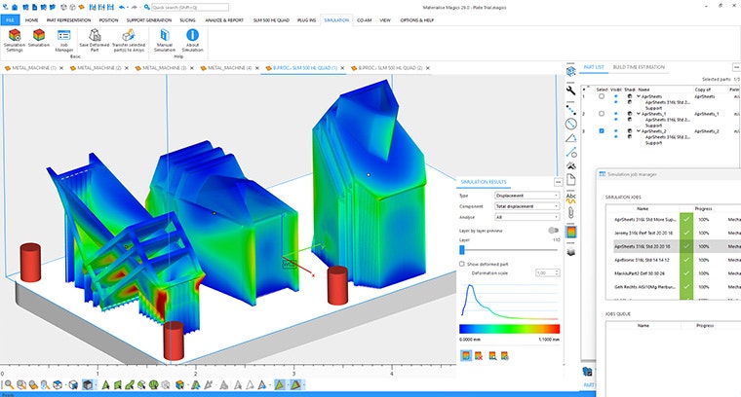This screenshot has height=397, width=741.
Task: Open the ANALYZE & REPORT tab
Action: (x=224, y=20)
